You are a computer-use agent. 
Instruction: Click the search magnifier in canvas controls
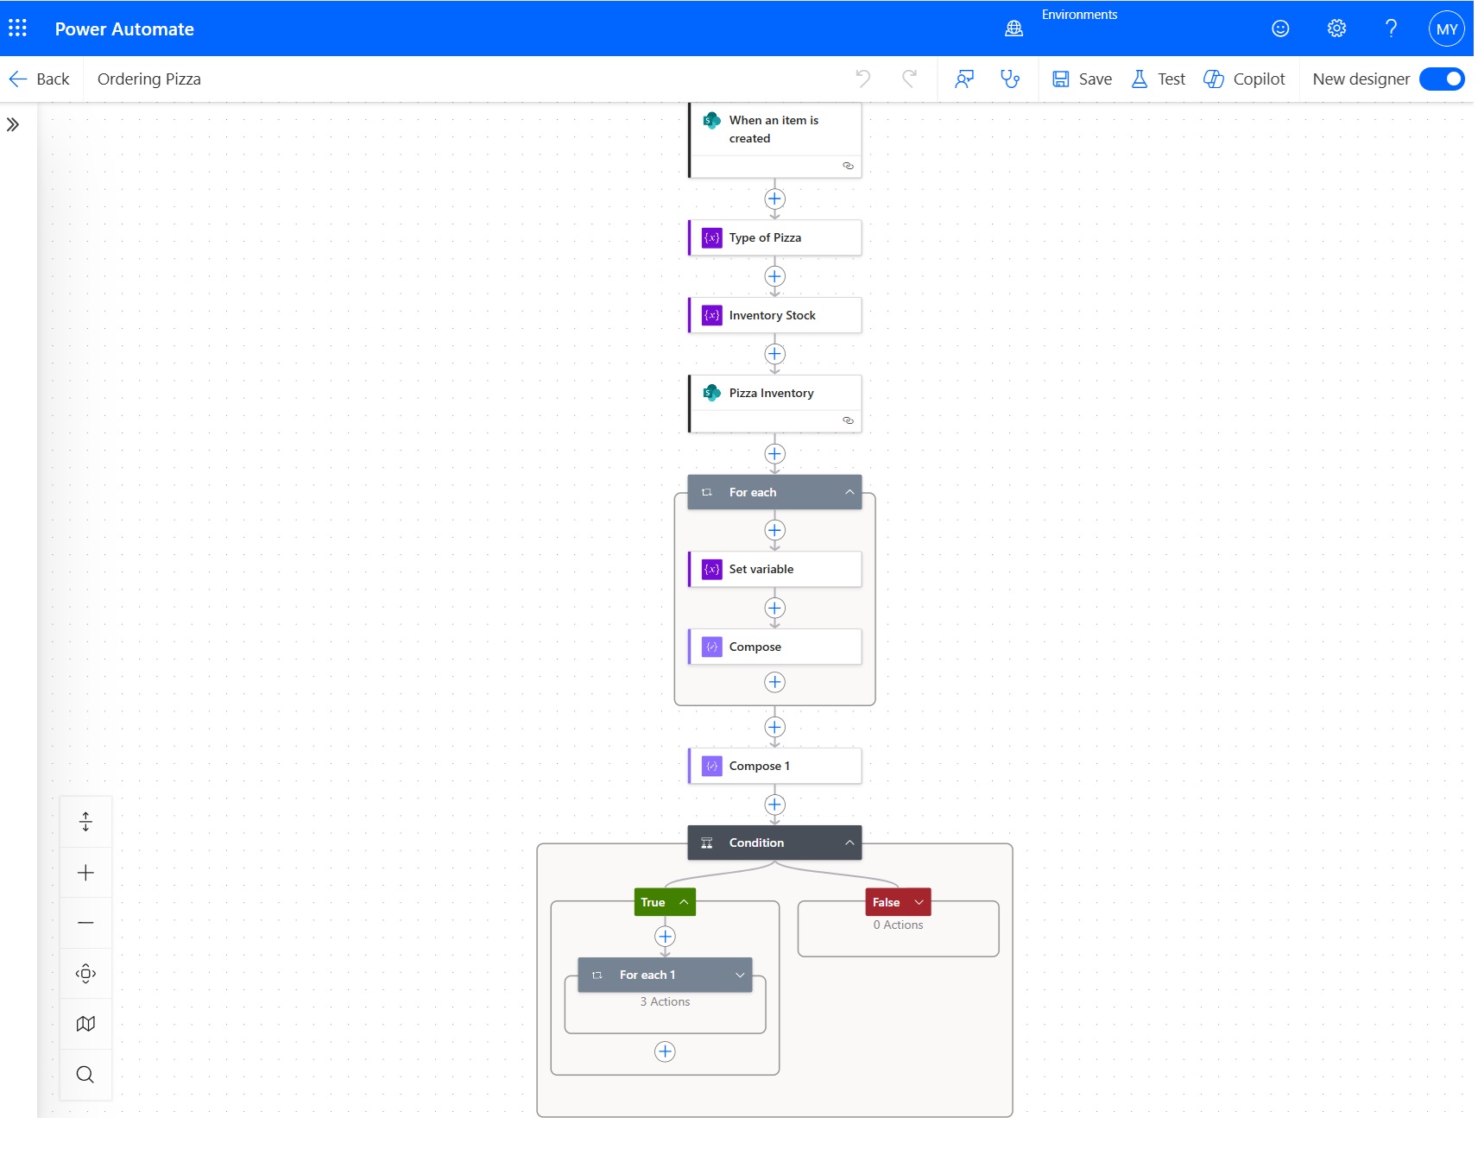pos(85,1075)
